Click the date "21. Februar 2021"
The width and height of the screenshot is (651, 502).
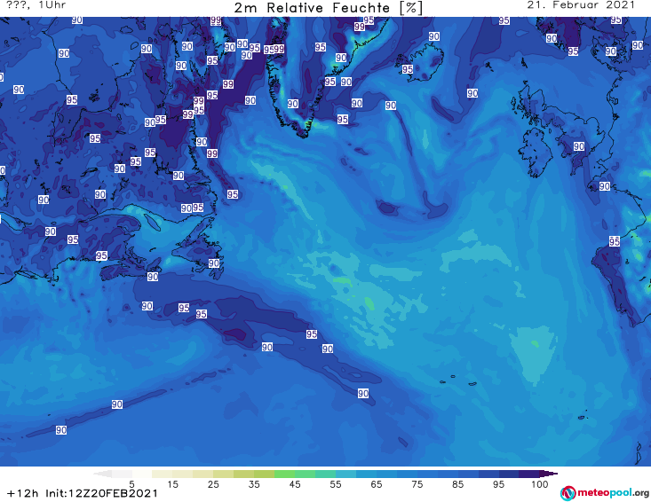[x=581, y=5]
